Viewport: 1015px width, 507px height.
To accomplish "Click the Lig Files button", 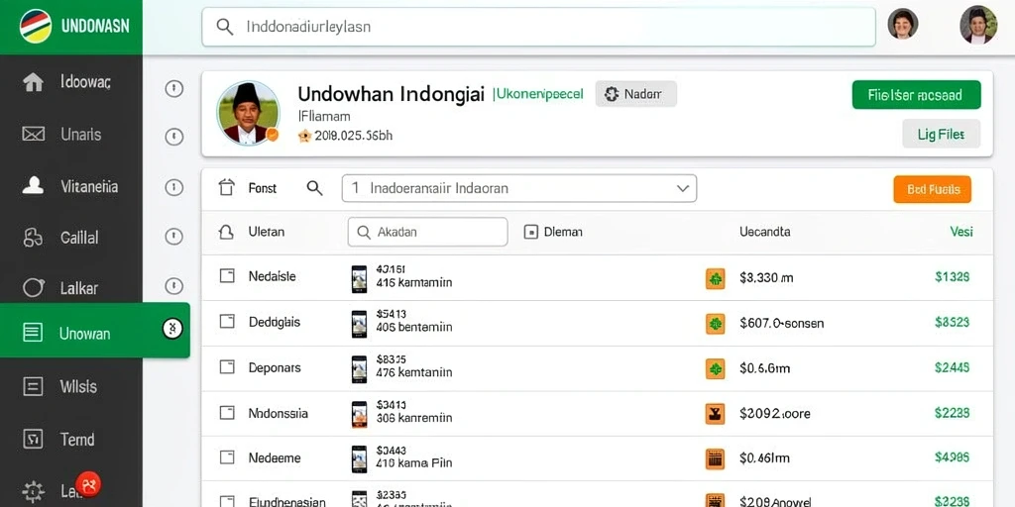I will [941, 134].
